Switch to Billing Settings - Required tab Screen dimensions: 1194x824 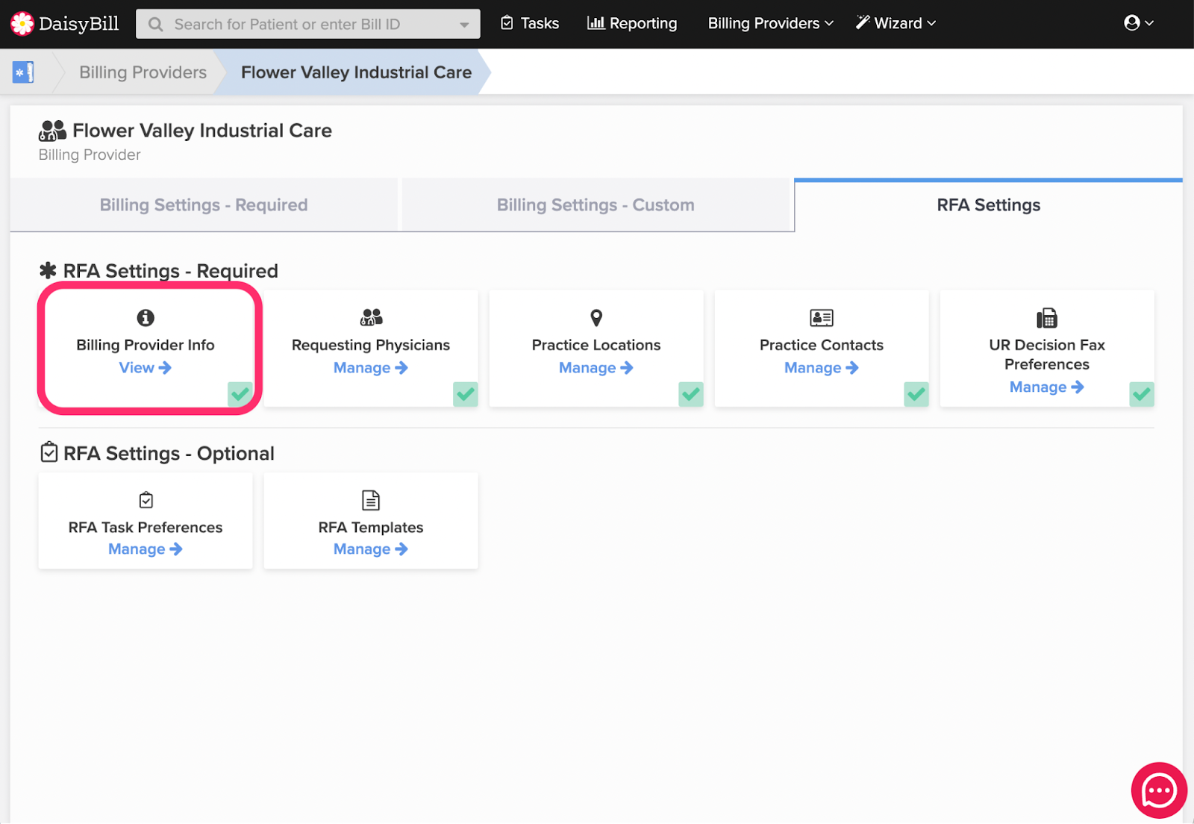pos(204,205)
